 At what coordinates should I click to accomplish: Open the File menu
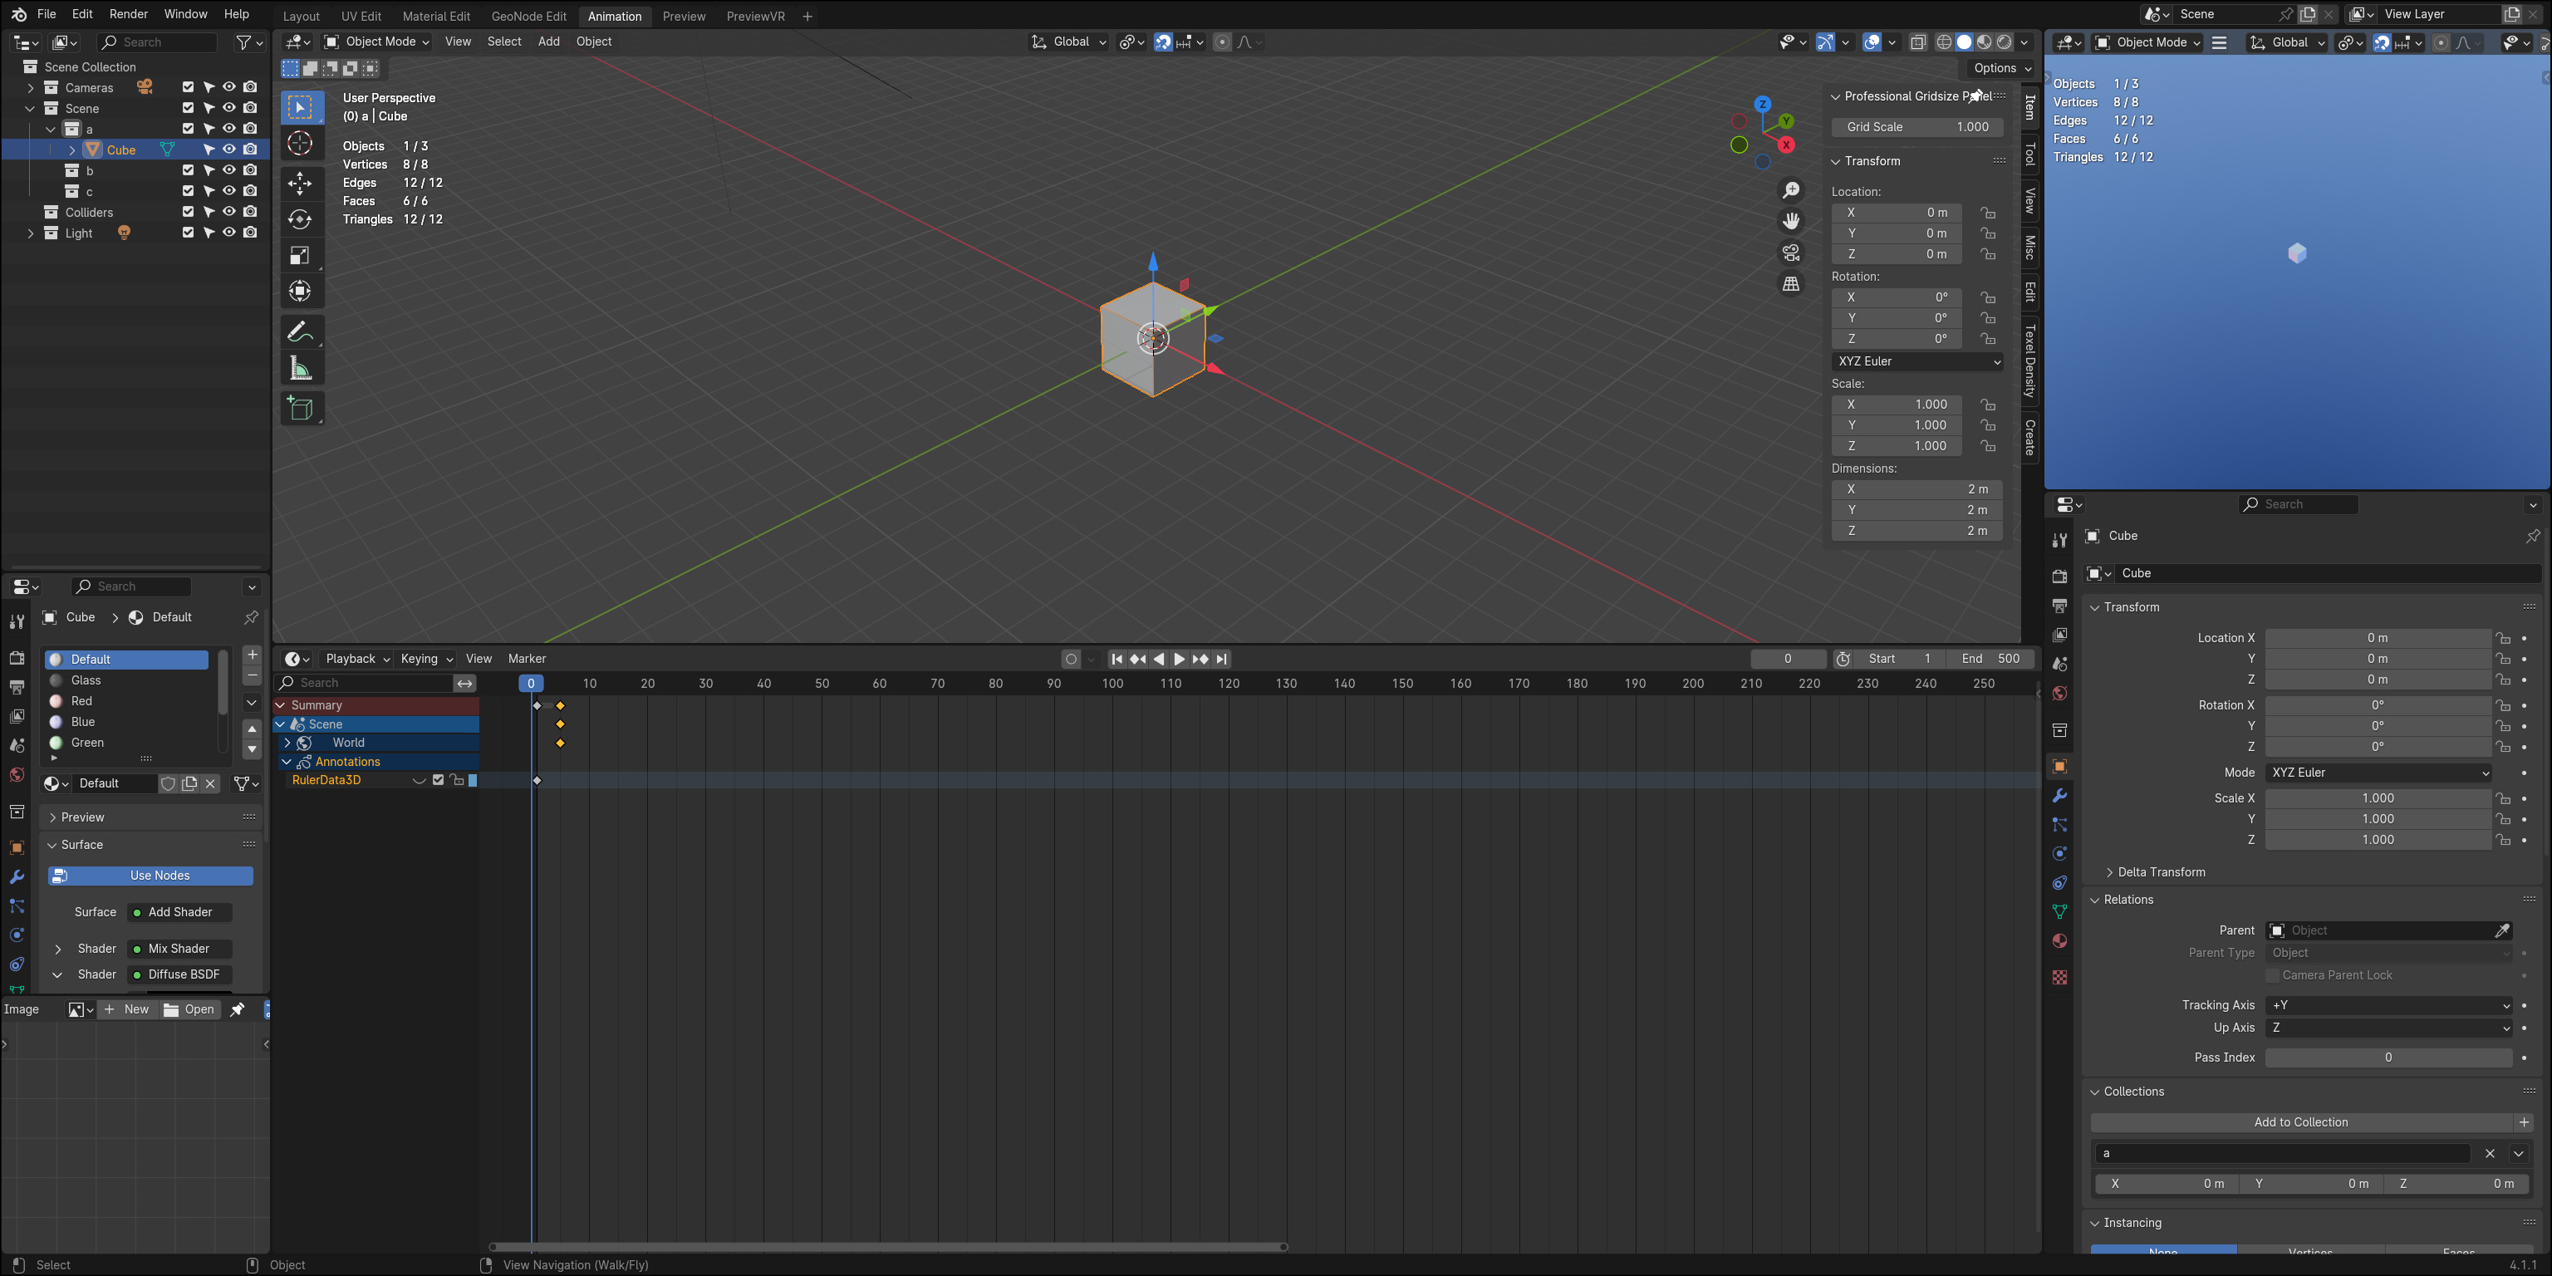pyautogui.click(x=46, y=15)
